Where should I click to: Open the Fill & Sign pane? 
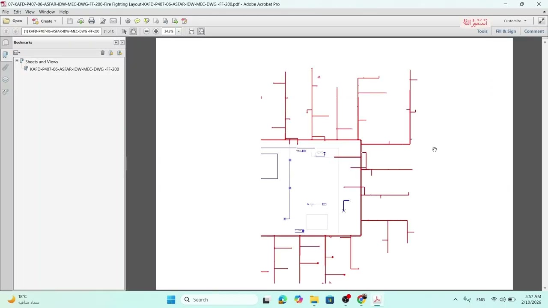506,31
